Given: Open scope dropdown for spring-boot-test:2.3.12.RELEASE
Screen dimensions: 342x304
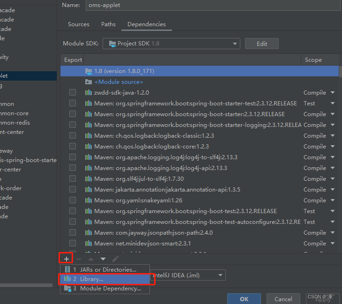Looking at the screenshot, I should (333, 211).
